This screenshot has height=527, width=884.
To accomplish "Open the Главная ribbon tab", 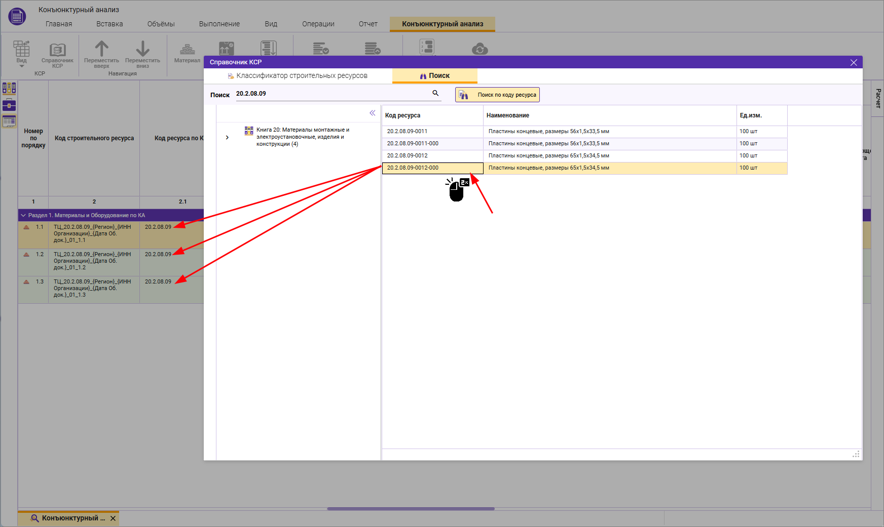I will [59, 24].
